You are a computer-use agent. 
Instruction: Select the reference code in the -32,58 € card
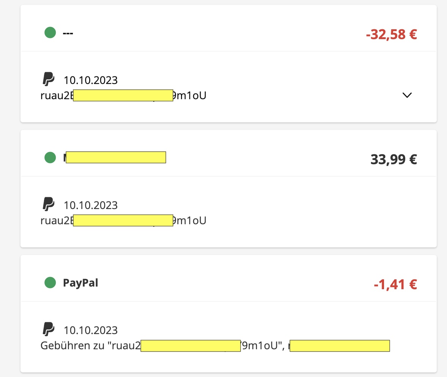[x=123, y=95]
